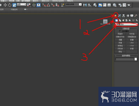Open the MAXScript(M) menu
Image resolution: width=139 pixels, height=106 pixels.
click(x=58, y=1)
